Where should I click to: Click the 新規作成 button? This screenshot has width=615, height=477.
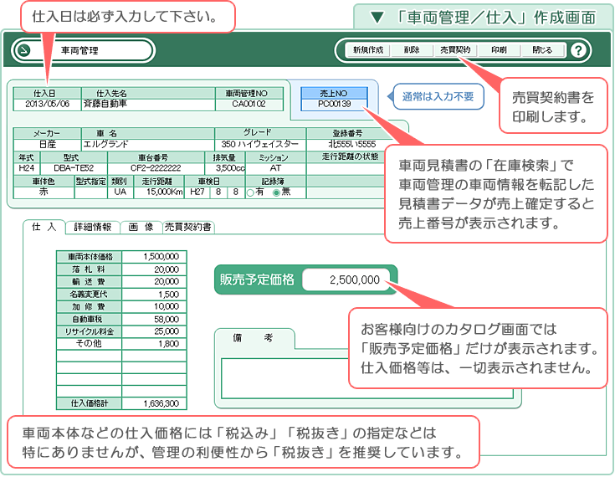[x=367, y=50]
